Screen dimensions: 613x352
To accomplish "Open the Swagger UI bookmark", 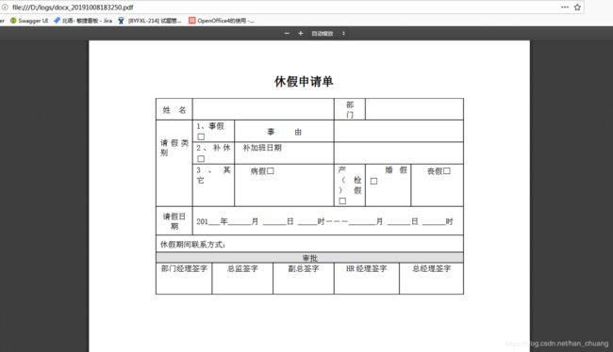I will 29,21.
